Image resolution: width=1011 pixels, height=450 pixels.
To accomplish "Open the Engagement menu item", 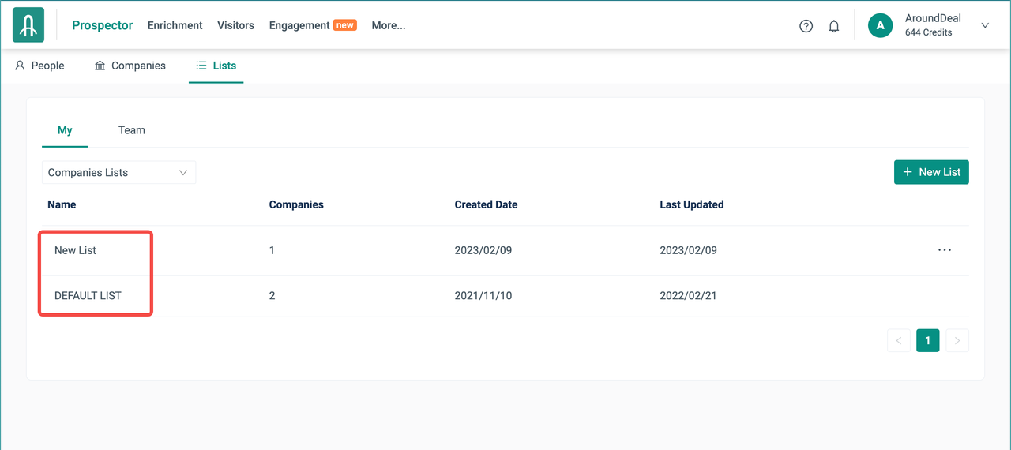I will coord(299,25).
